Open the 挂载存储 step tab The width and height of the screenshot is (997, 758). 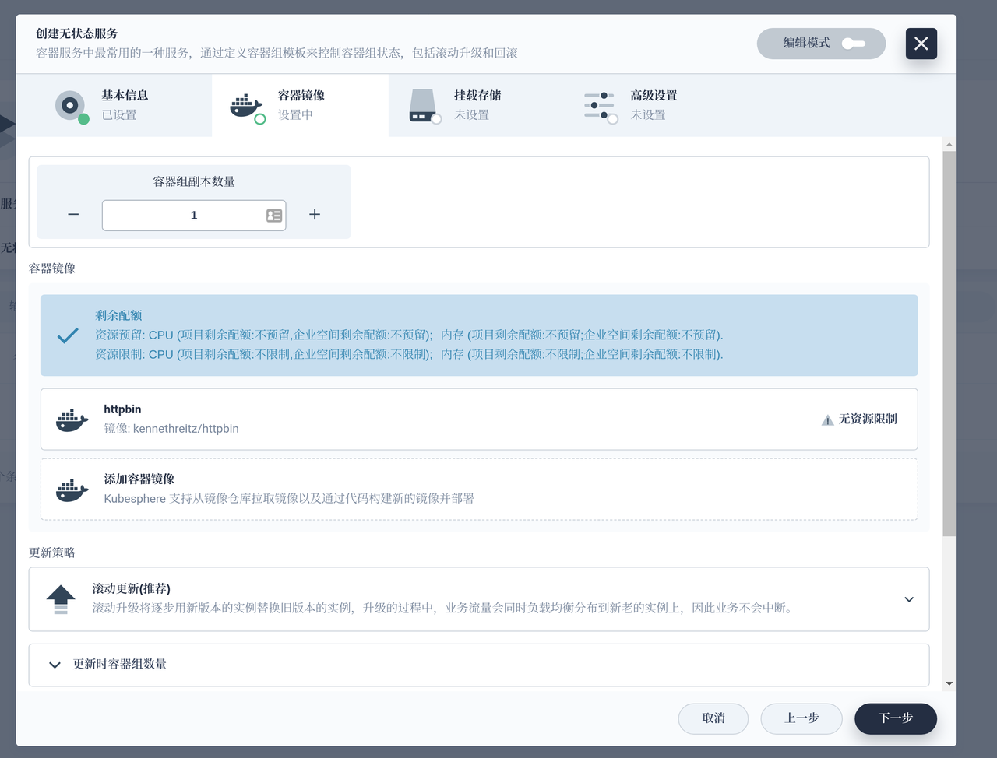[477, 105]
